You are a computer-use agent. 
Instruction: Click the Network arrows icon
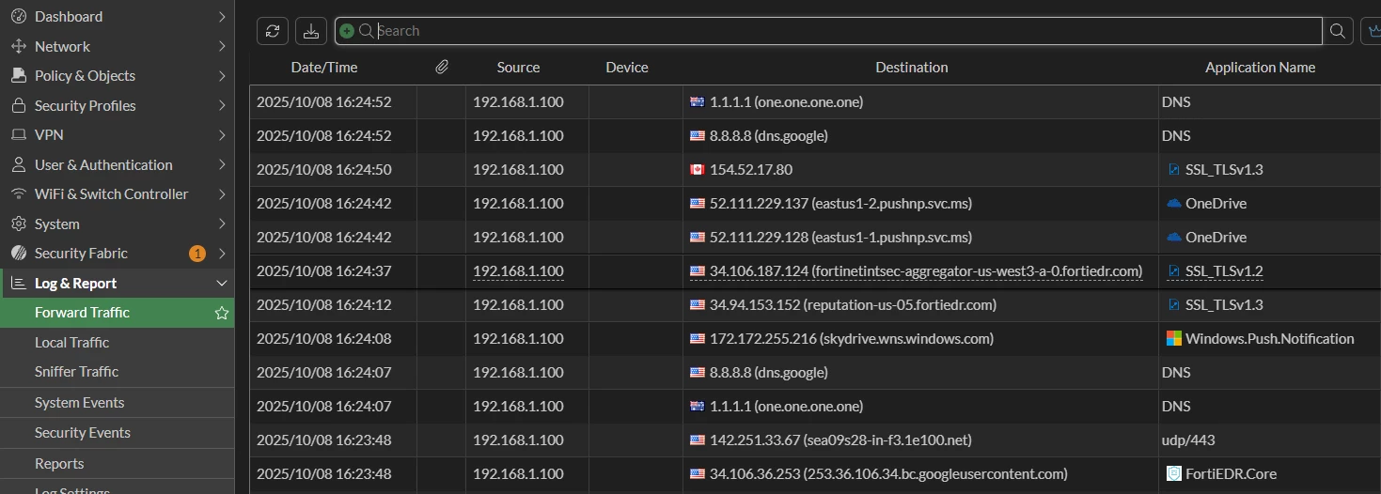(x=18, y=46)
